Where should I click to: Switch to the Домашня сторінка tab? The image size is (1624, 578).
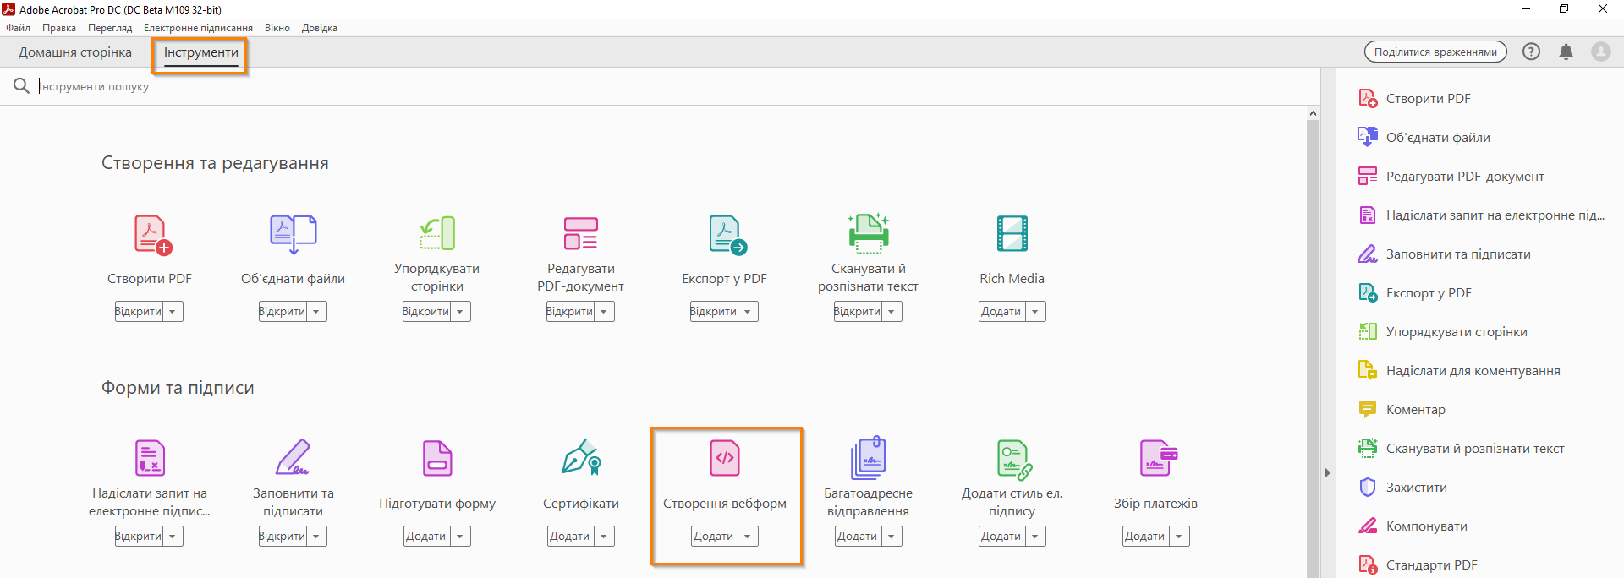[75, 52]
